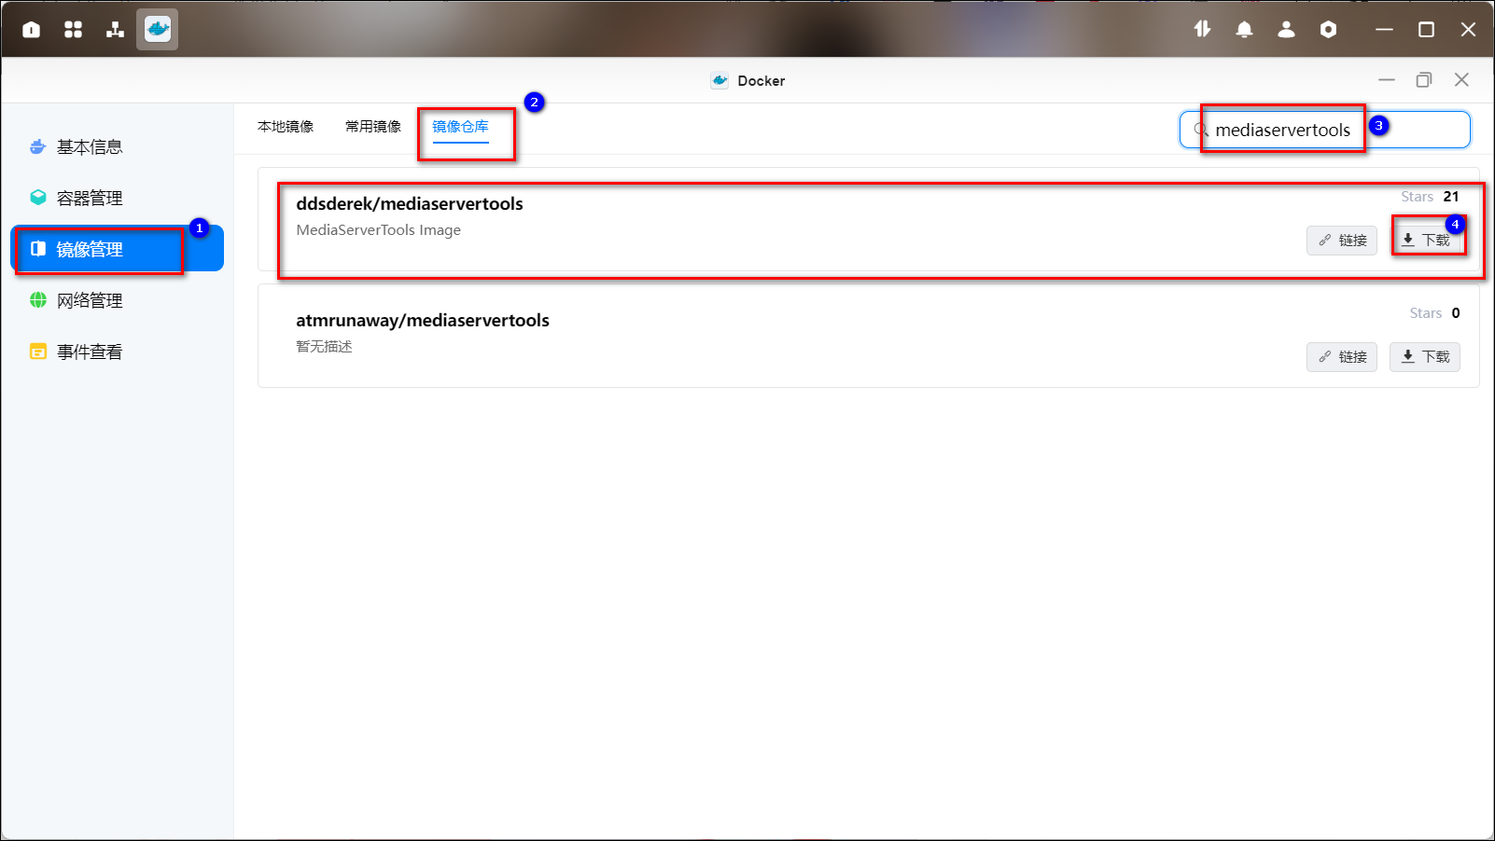Click the network topology icon in top bar

point(115,30)
